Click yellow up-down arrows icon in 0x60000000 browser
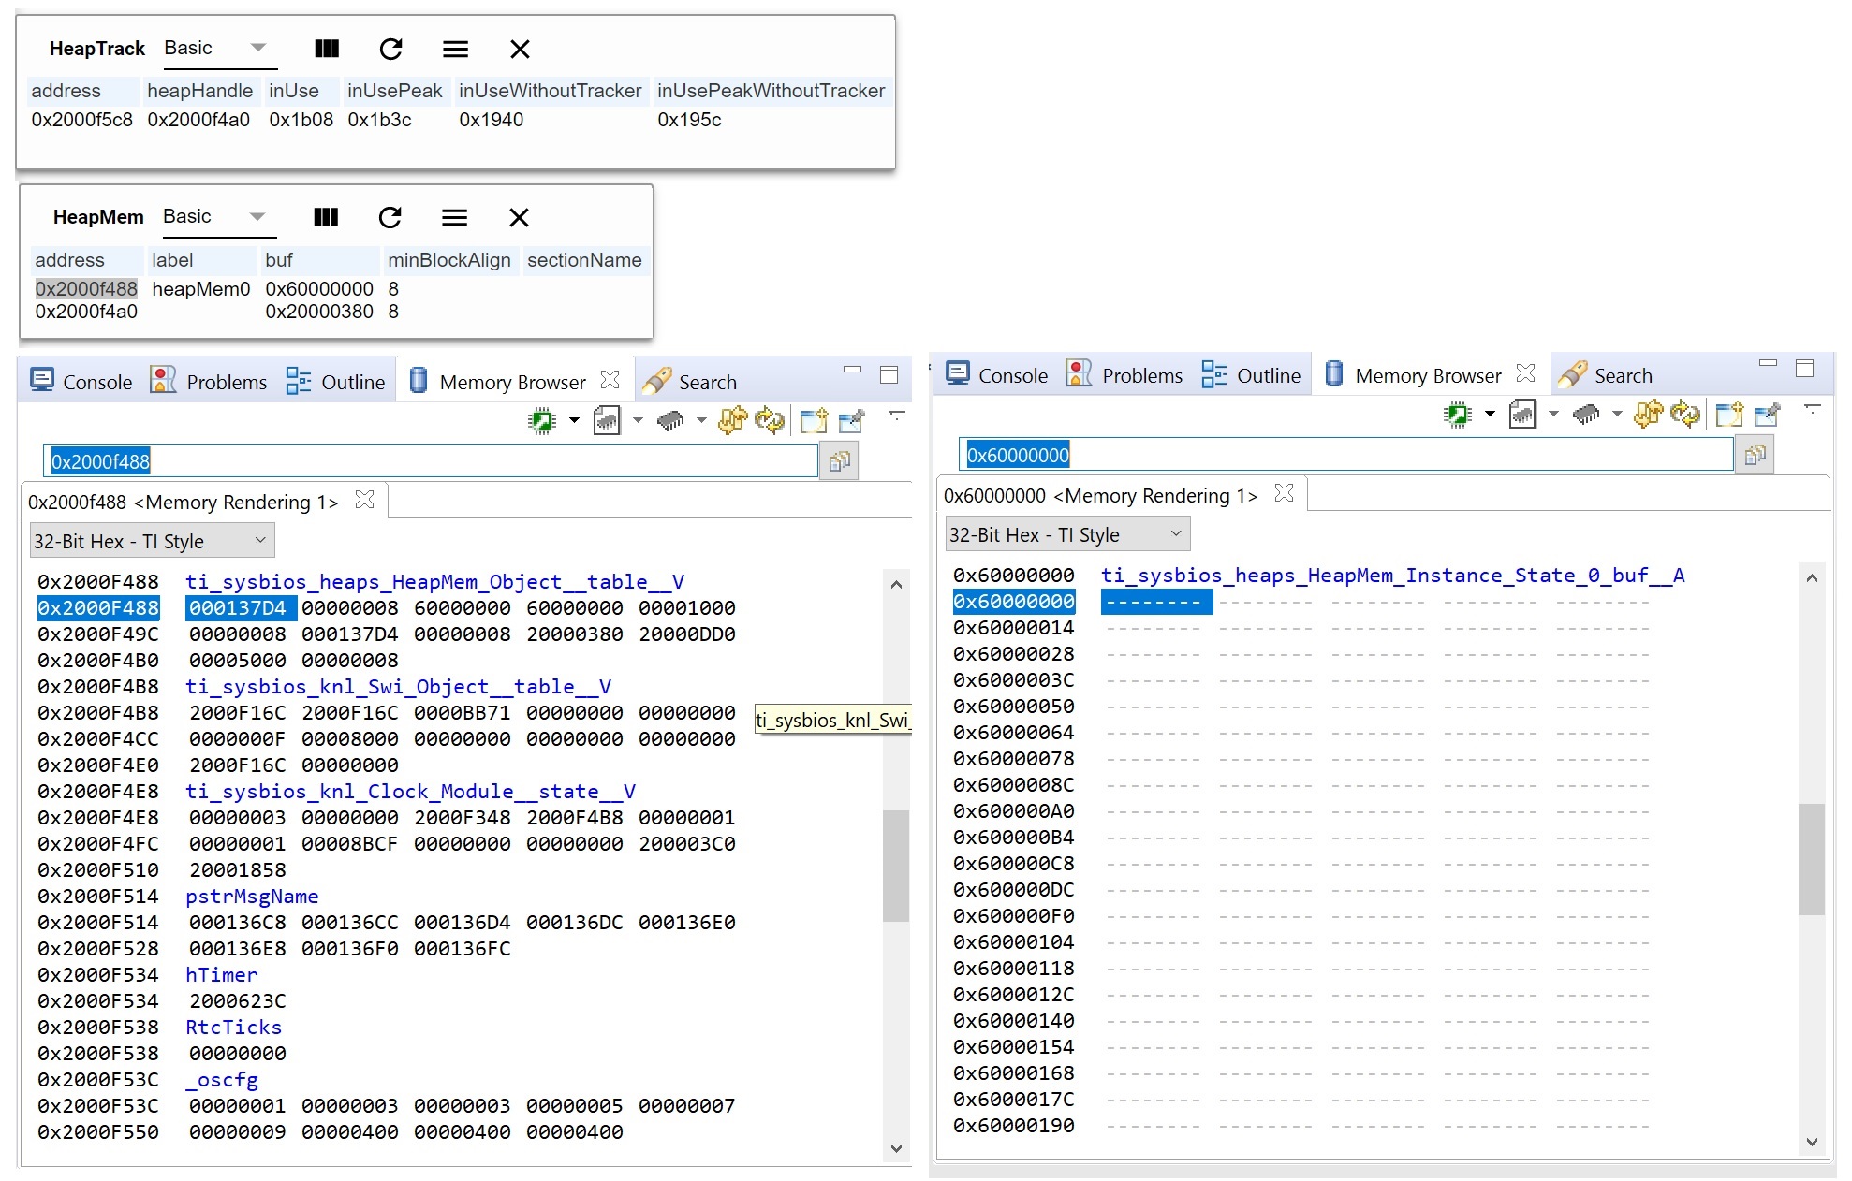Image resolution: width=1852 pixels, height=1181 pixels. [x=1649, y=414]
